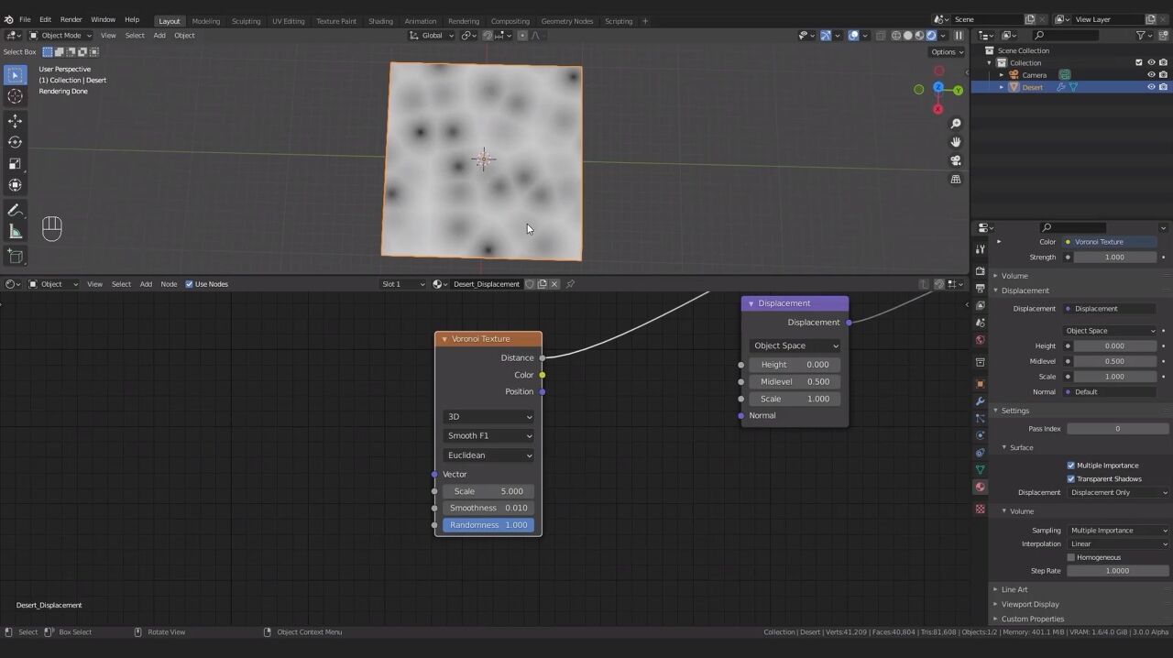Viewport: 1173px width, 658px height.
Task: Activate the Scale tool
Action: pos(15,164)
